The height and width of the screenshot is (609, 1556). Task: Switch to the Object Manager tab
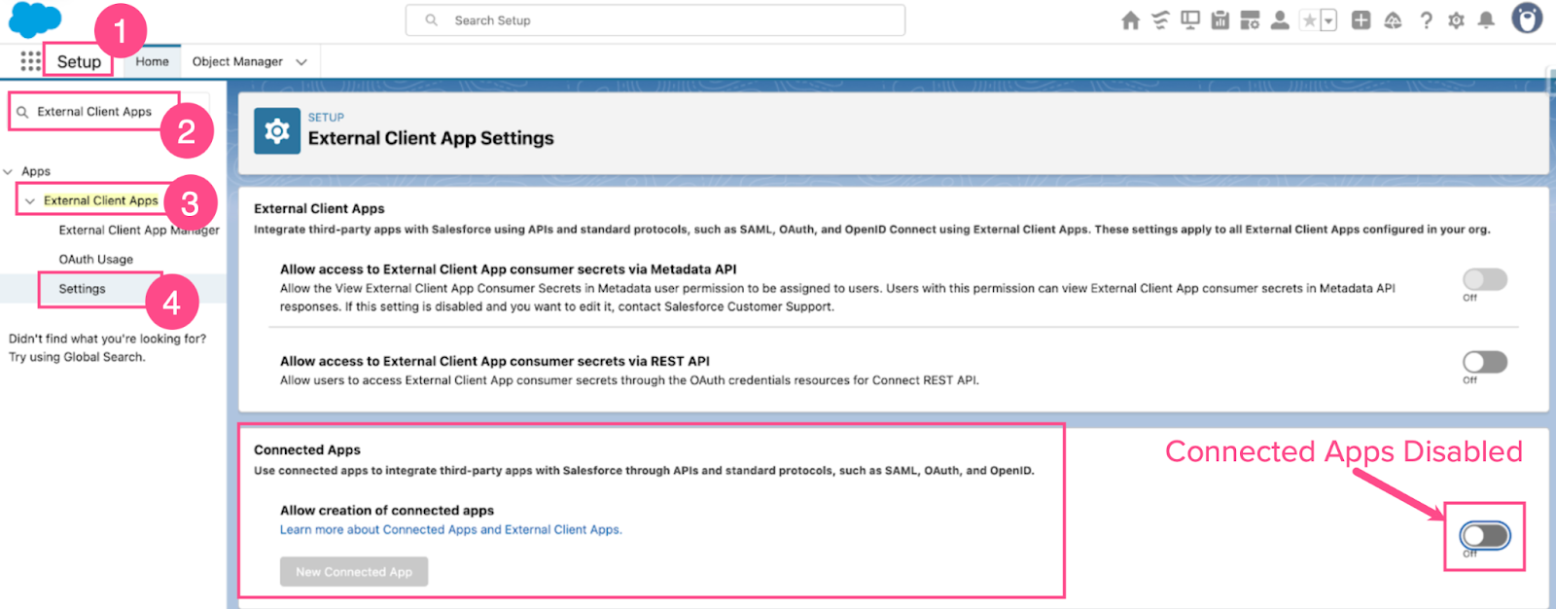tap(237, 61)
